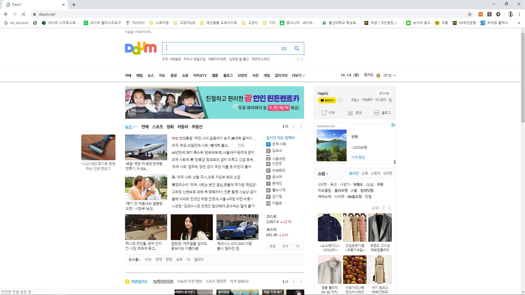Viewport: 525px width, 295px height.
Task: Bookmark this page with the star icon
Action: point(470,14)
